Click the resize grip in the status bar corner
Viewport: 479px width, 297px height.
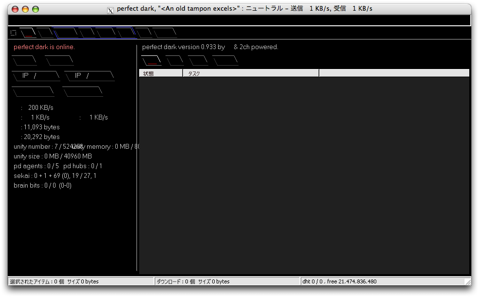tap(467, 281)
